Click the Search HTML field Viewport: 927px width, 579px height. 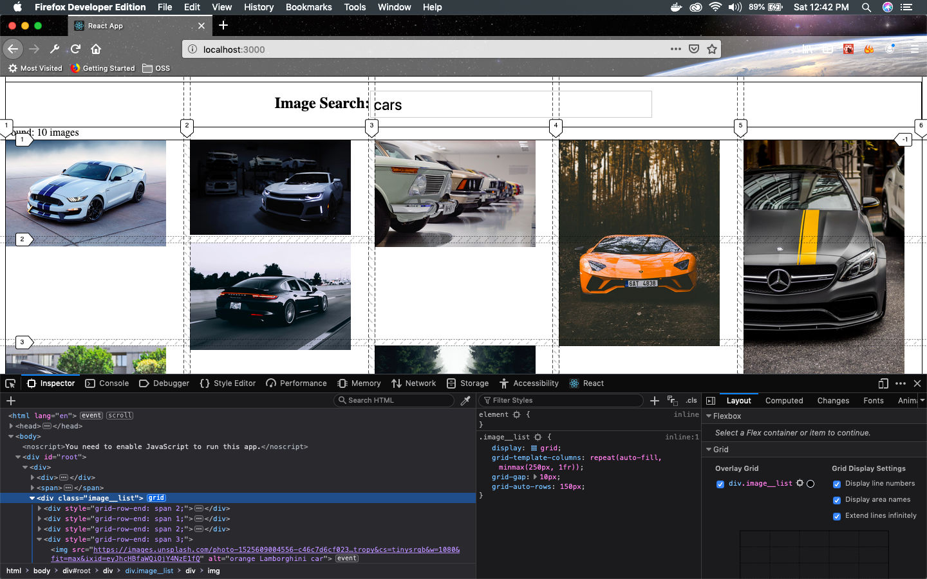click(x=394, y=400)
